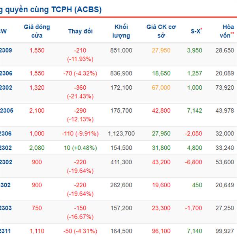Open the warrant link in the 836,900 volume row
The width and height of the screenshot is (237, 237).
pos(6,73)
